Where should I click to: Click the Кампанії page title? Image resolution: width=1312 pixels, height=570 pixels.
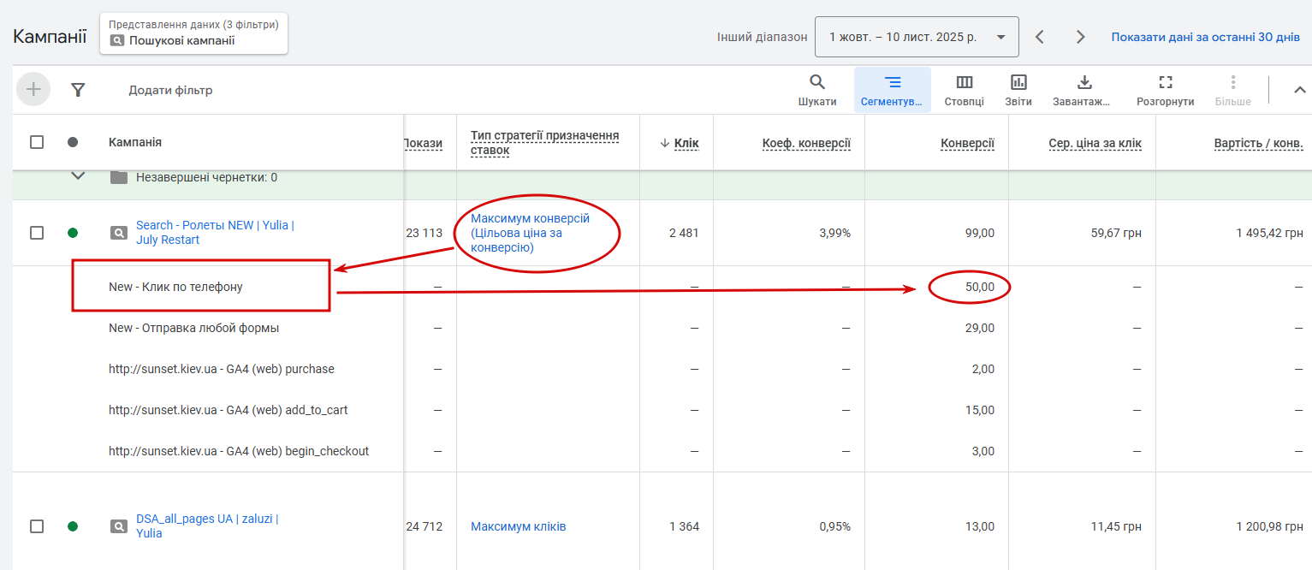[x=50, y=36]
